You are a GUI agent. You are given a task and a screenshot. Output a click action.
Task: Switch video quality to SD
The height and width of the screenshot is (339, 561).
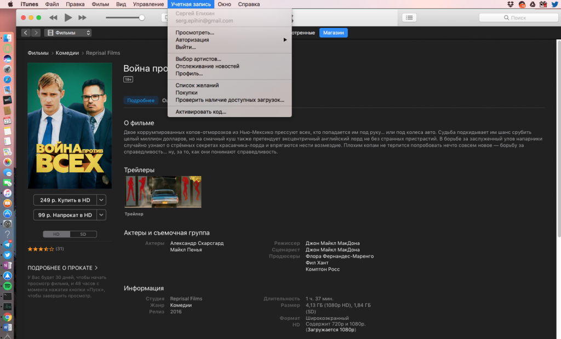pyautogui.click(x=83, y=234)
